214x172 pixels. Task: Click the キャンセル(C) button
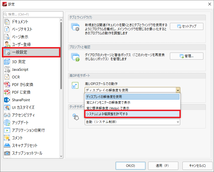click(197, 165)
